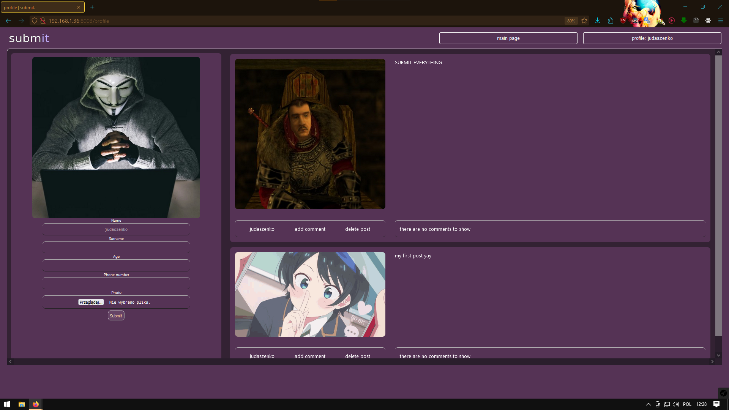
Task: Click the Surname input field
Action: 116,248
